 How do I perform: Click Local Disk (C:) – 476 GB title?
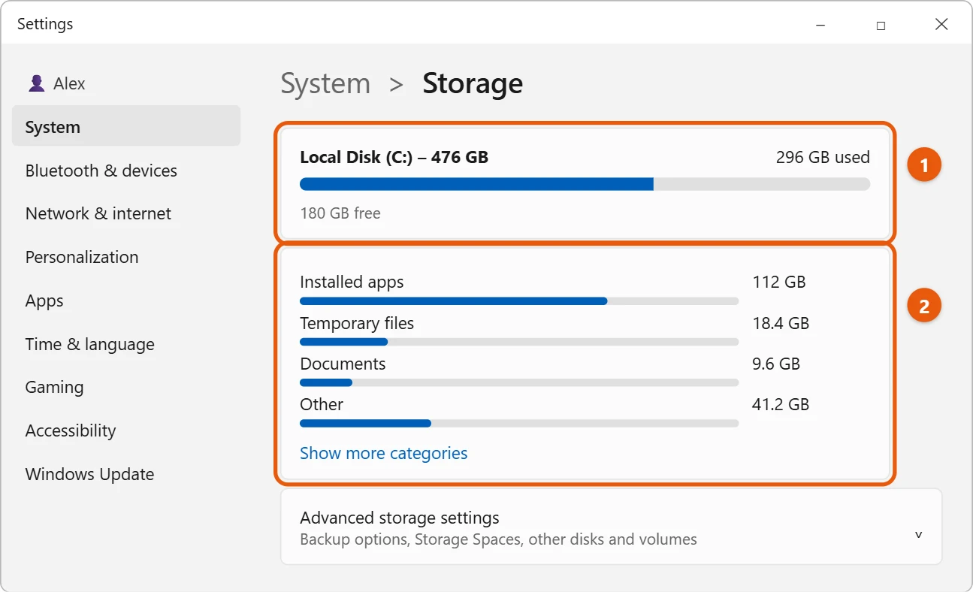tap(394, 157)
